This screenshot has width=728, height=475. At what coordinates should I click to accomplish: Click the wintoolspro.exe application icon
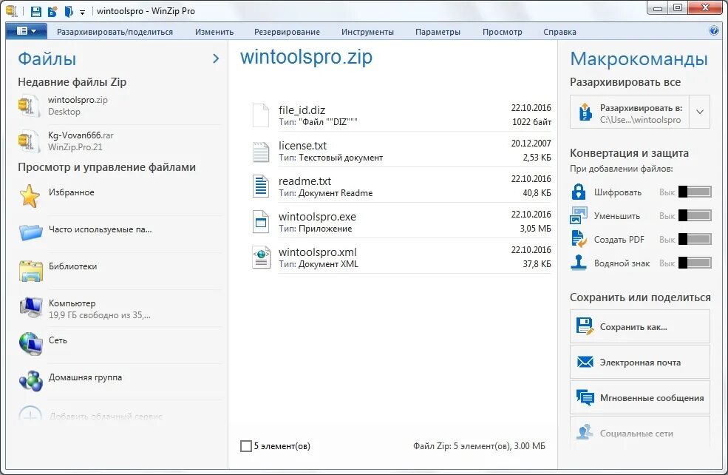coord(260,222)
